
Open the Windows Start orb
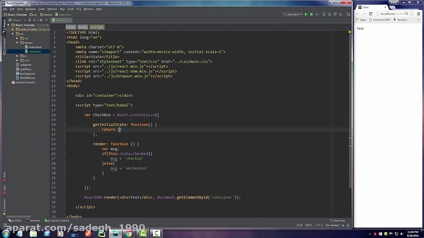click(x=6, y=233)
